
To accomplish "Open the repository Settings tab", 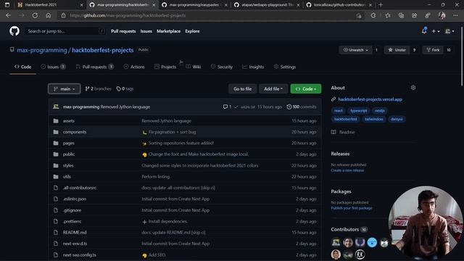I will tap(285, 67).
